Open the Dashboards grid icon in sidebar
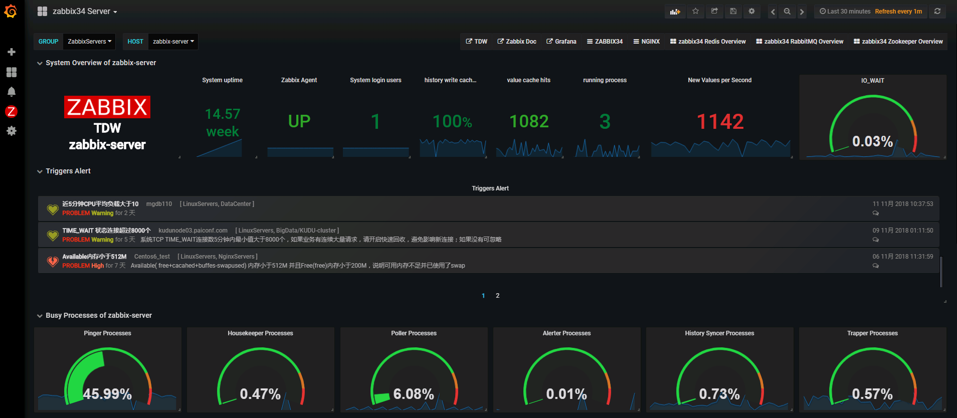Viewport: 957px width, 418px height. [12, 72]
